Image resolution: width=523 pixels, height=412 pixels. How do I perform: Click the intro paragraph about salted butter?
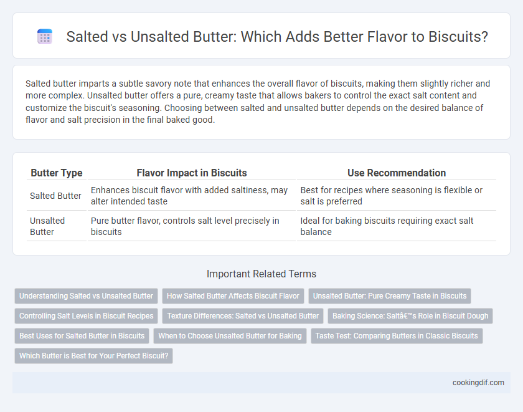[x=258, y=102]
